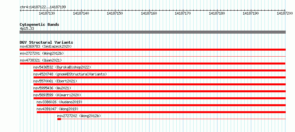The height and width of the screenshot is (132, 295).
Task: Click ruler position 14187170
Action: point(183,13)
